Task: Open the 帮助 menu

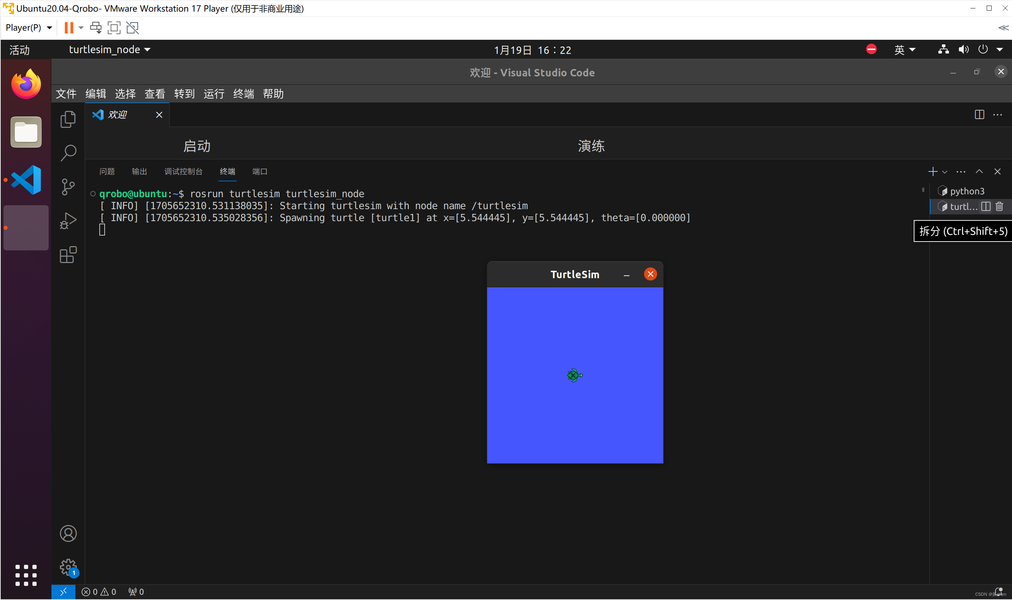Action: click(273, 94)
